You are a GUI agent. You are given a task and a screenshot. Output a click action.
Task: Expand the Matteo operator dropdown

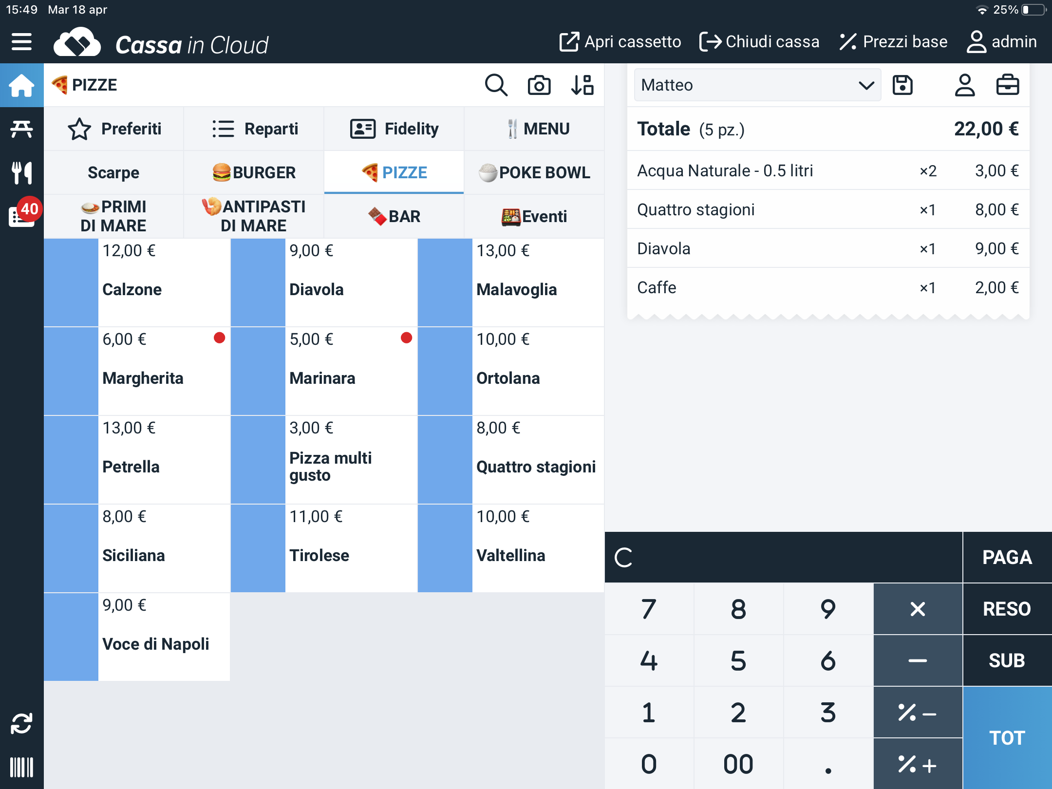pyautogui.click(x=757, y=85)
